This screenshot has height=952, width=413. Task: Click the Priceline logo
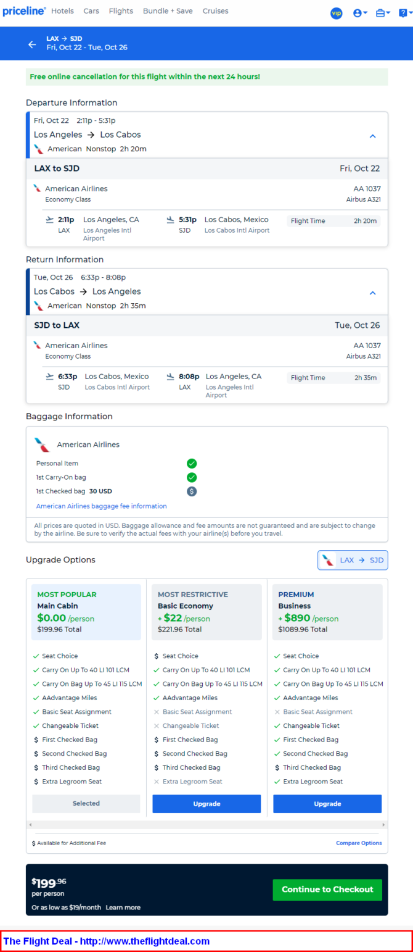[x=24, y=11]
